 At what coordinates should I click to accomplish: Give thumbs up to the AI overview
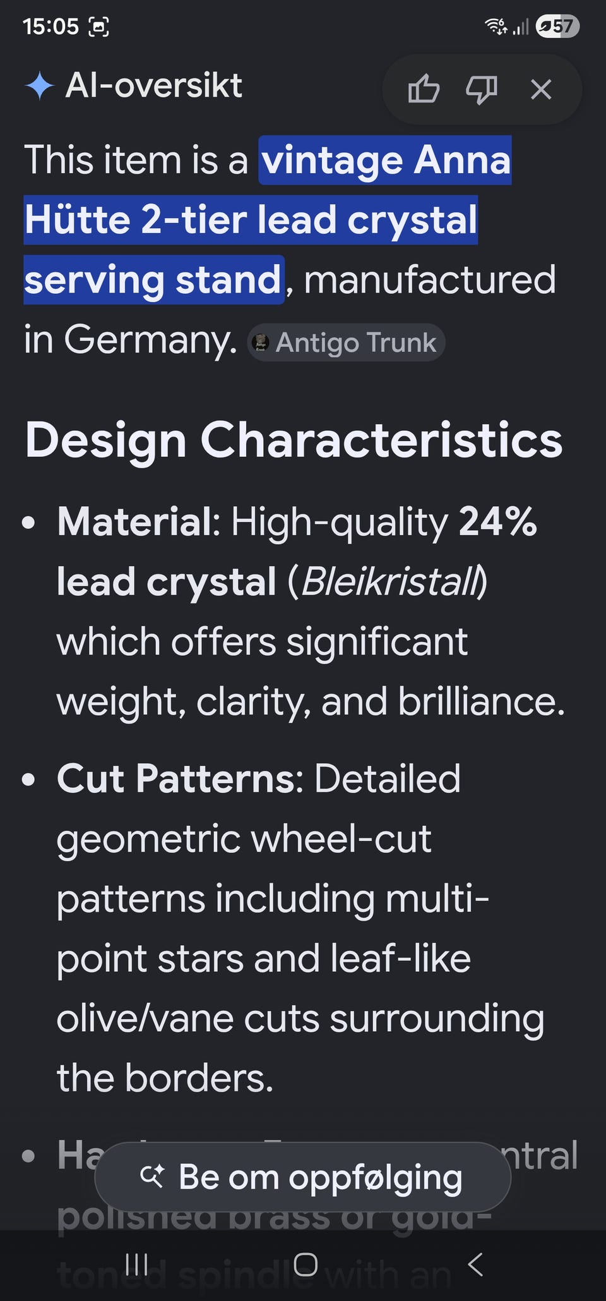point(424,89)
